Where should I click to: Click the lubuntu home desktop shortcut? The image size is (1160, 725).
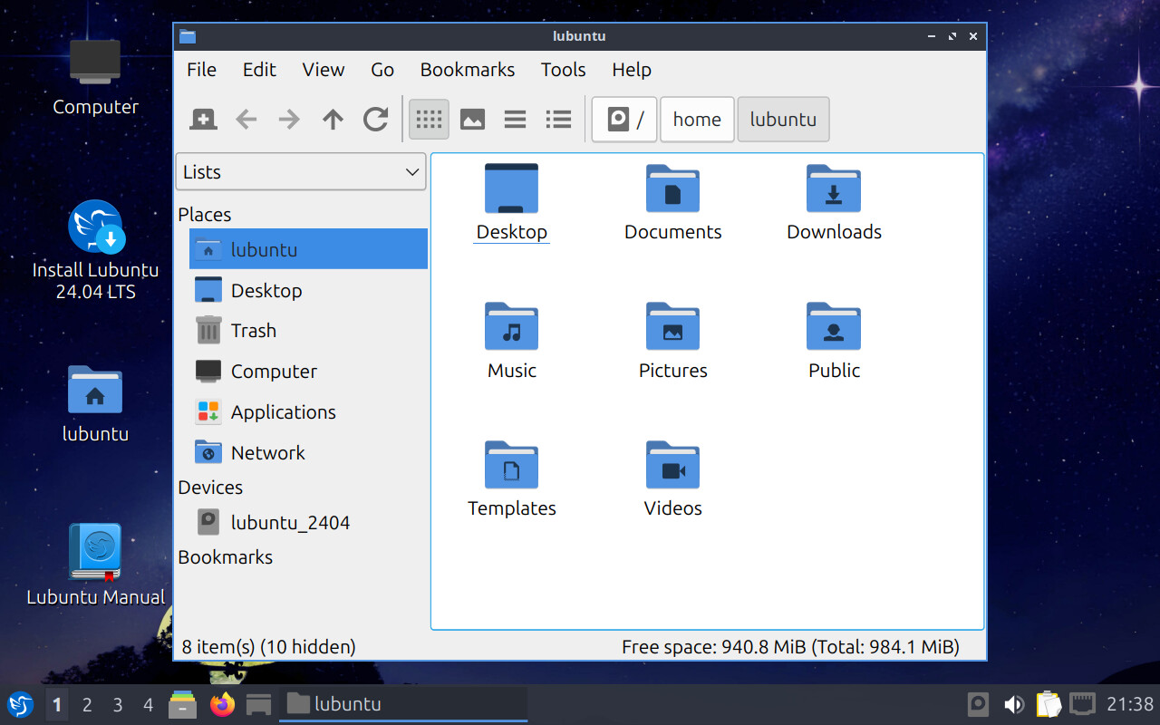(x=95, y=403)
